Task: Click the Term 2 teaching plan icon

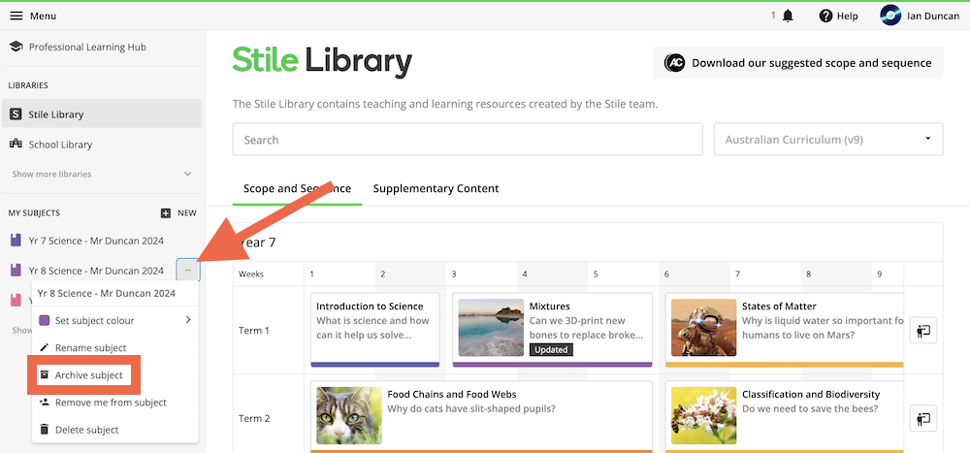Action: tap(923, 419)
